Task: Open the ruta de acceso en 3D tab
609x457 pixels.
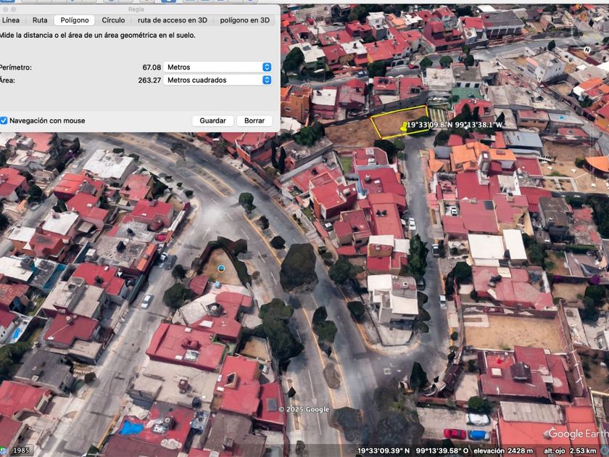Action: tap(173, 20)
